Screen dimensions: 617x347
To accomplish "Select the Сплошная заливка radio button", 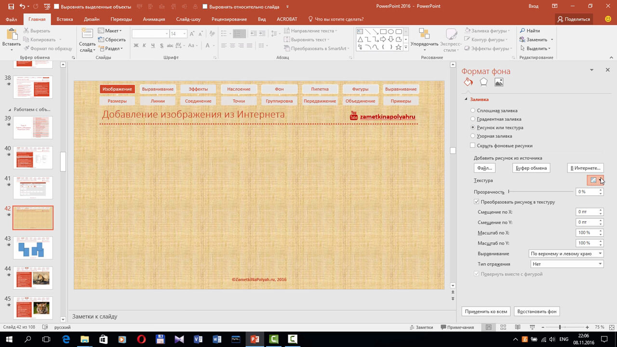I will pyautogui.click(x=473, y=111).
